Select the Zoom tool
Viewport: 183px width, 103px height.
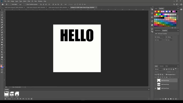pyautogui.click(x=2, y=60)
